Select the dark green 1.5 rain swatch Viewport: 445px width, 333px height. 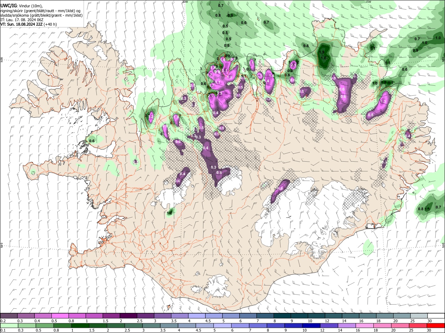tap(98, 326)
